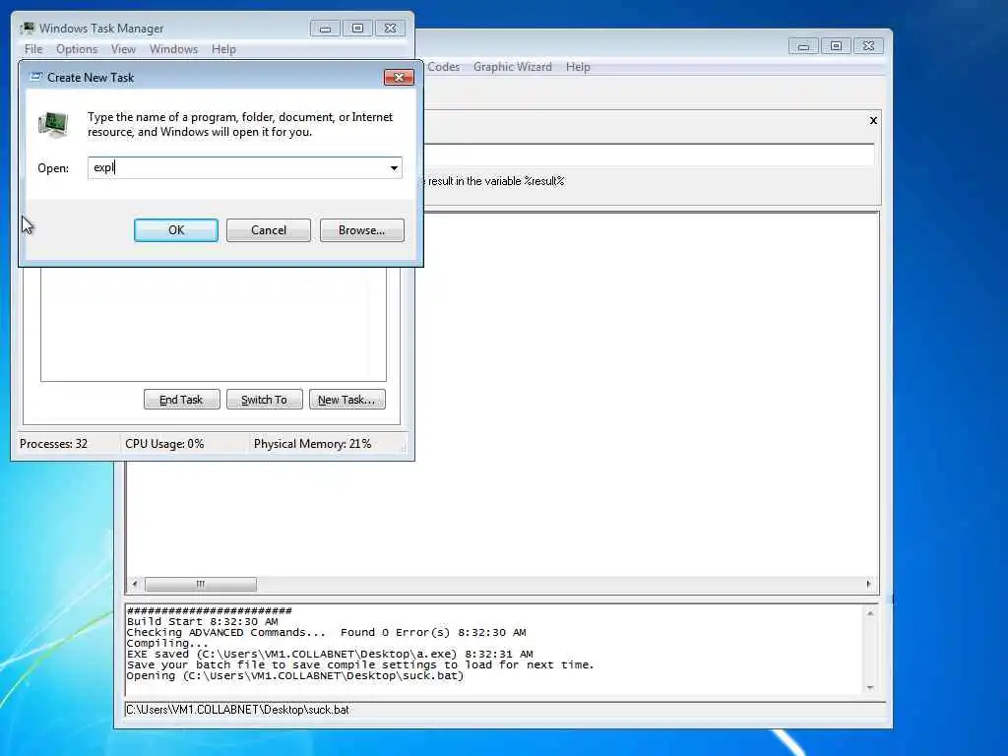
Task: Open Help menu in the background compiler window
Action: click(578, 67)
